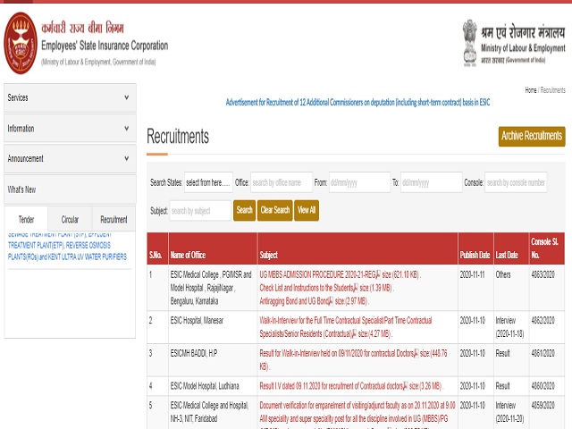Click the S.No. column header
This screenshot has width=572, height=429.
coord(157,248)
